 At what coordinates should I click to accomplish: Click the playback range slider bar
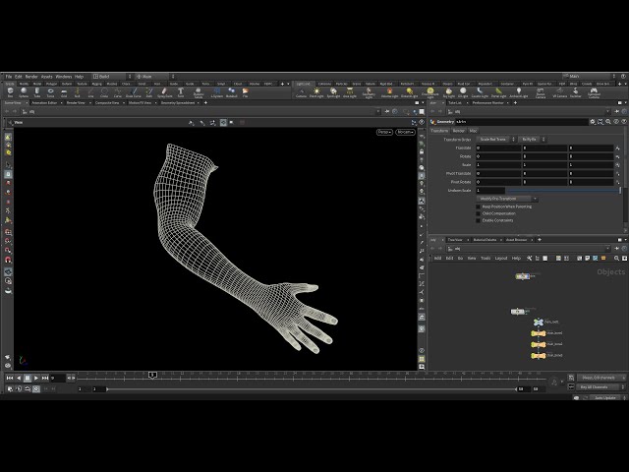click(312, 389)
